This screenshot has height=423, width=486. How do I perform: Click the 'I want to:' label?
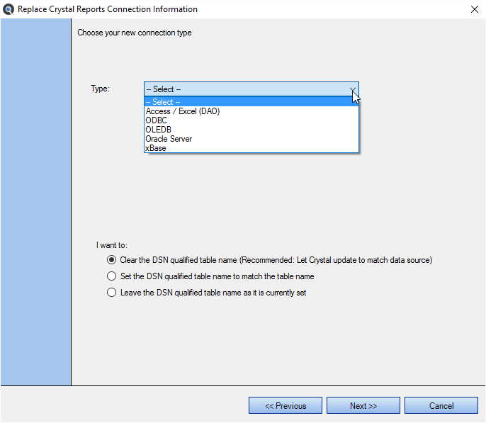(112, 245)
